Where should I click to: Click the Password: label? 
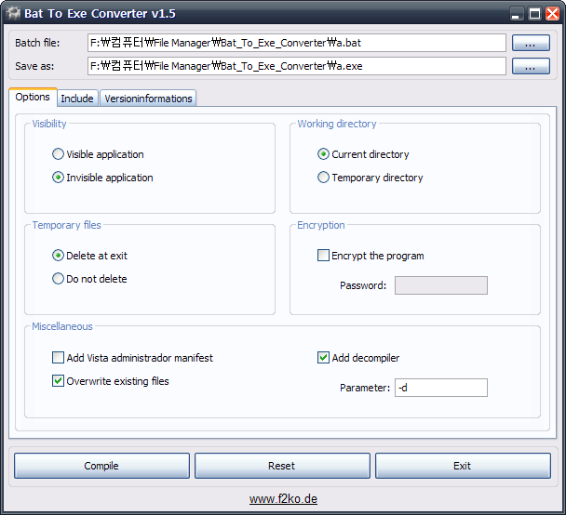(363, 285)
